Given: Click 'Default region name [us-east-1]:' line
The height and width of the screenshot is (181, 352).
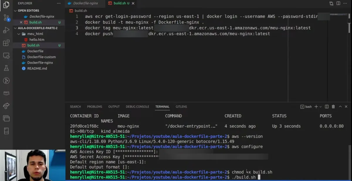Looking at the screenshot, I should point(108,162).
